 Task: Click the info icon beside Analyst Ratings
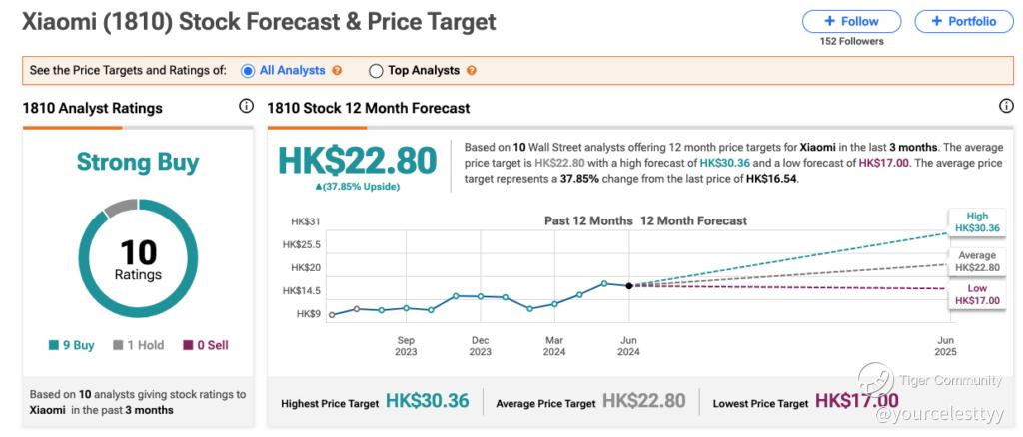click(246, 106)
